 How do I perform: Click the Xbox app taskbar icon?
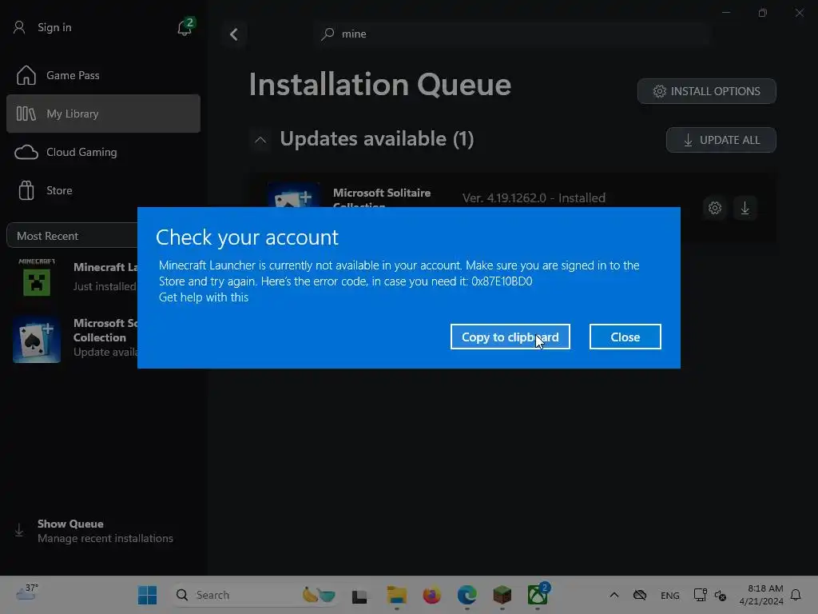coord(538,595)
